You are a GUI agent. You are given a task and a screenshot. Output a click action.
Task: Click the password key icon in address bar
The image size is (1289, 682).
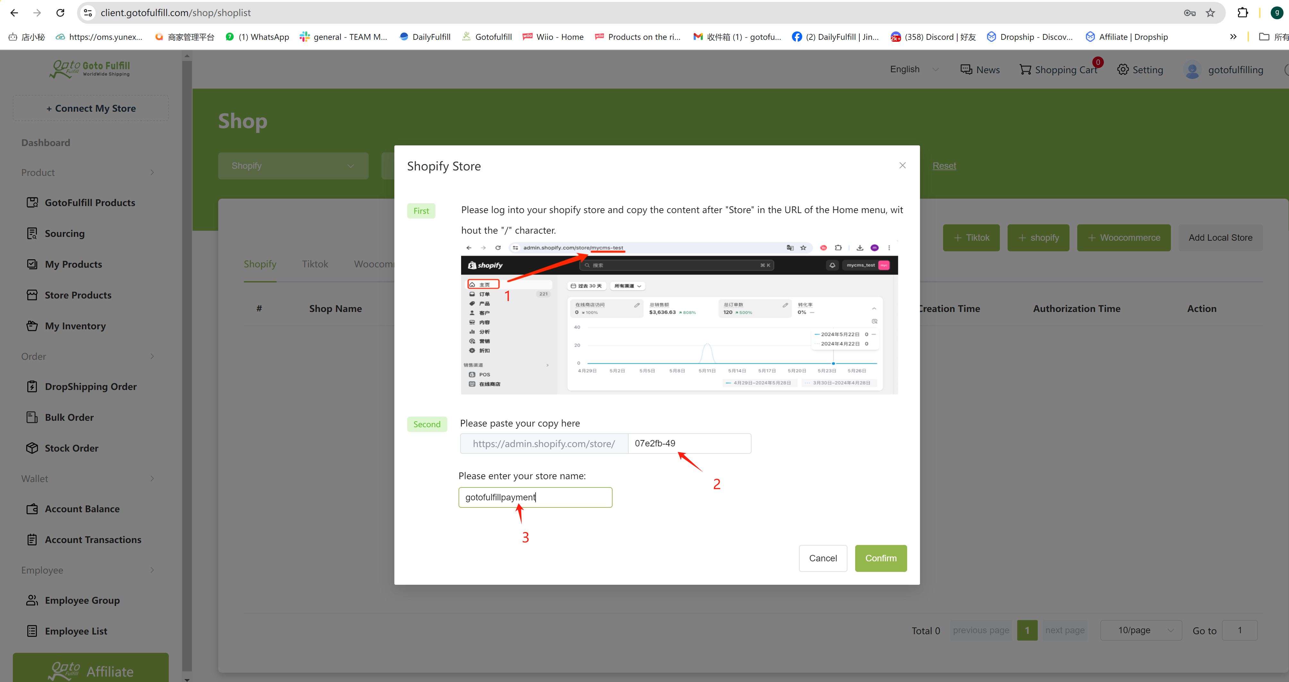point(1190,13)
